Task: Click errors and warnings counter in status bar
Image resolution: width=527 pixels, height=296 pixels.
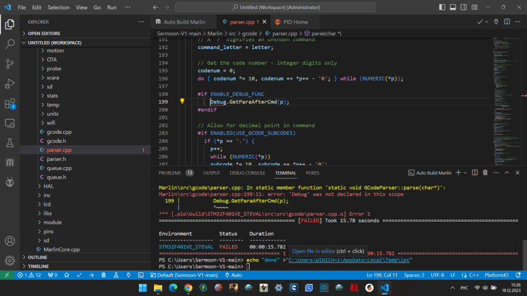Action: pyautogui.click(x=29, y=275)
